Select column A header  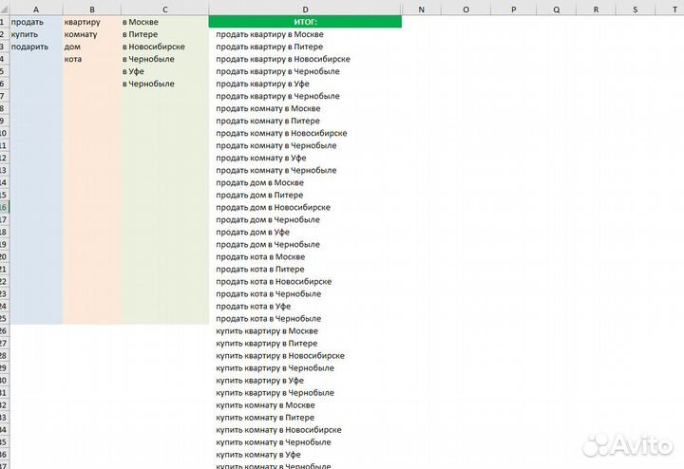[x=36, y=9]
